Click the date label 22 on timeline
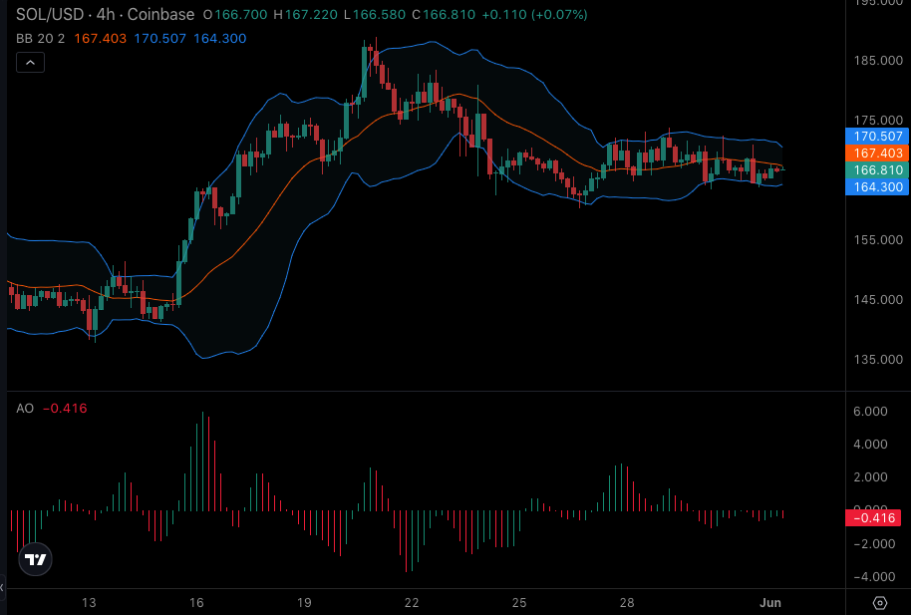911x615 pixels. [412, 602]
